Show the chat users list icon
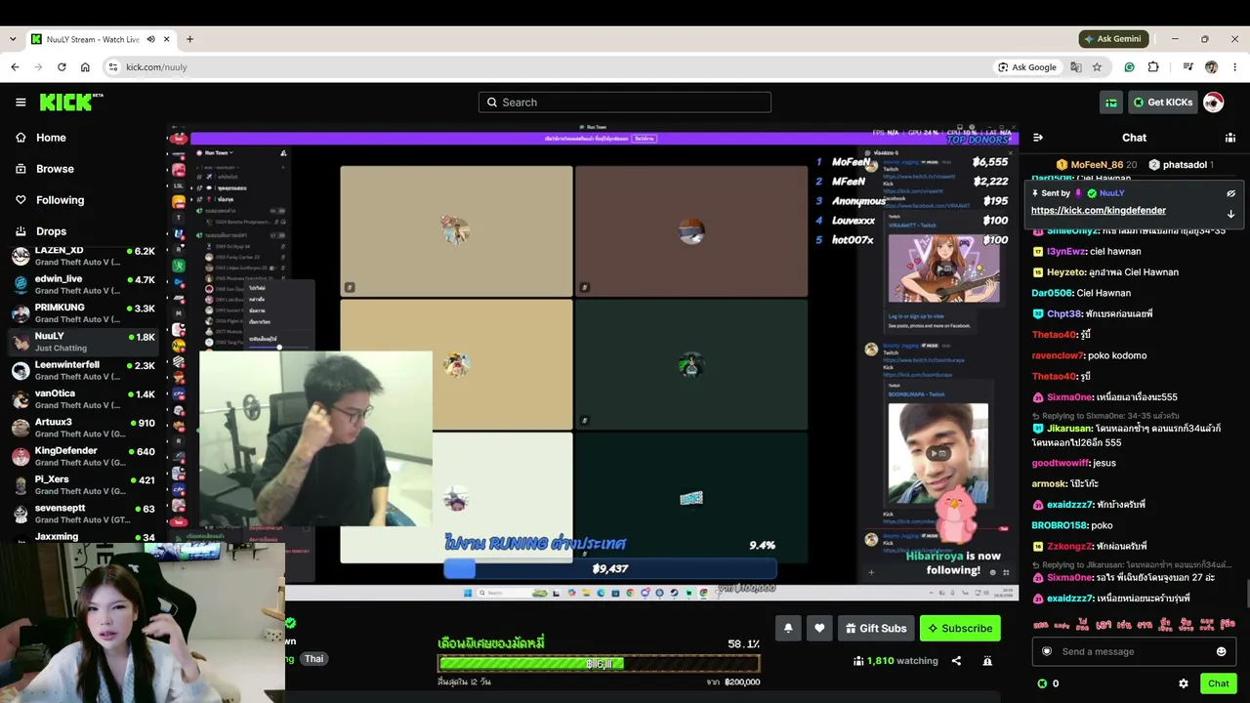Viewport: 1250px width, 703px height. (1230, 138)
